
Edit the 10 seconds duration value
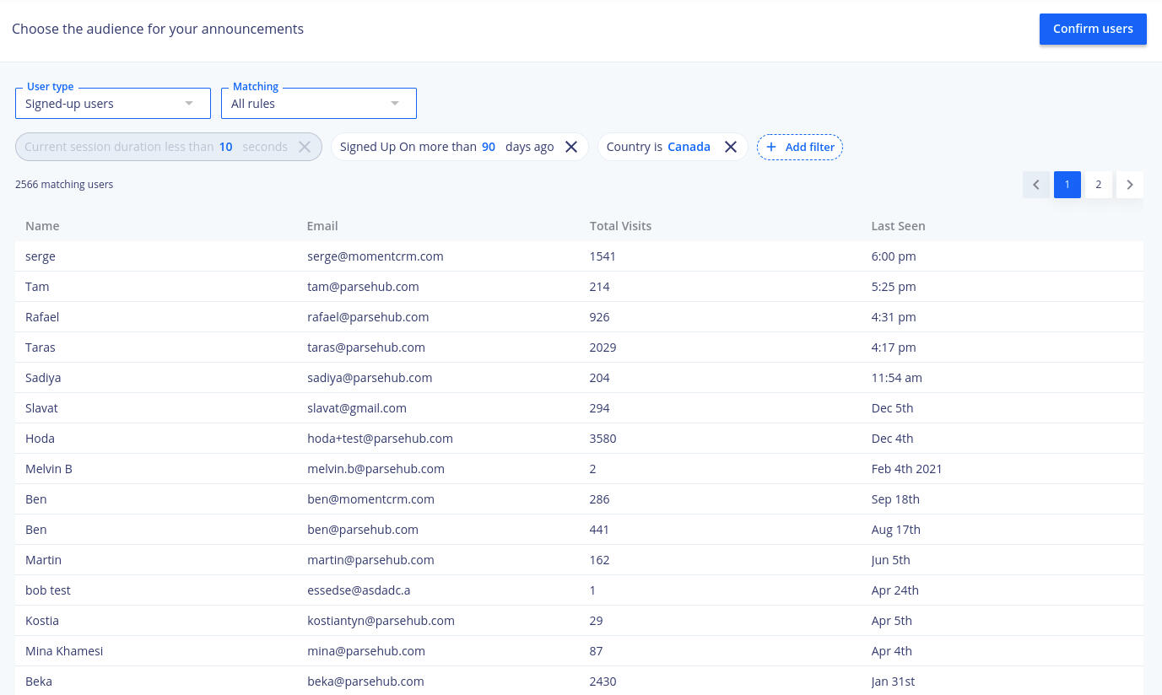coord(225,147)
